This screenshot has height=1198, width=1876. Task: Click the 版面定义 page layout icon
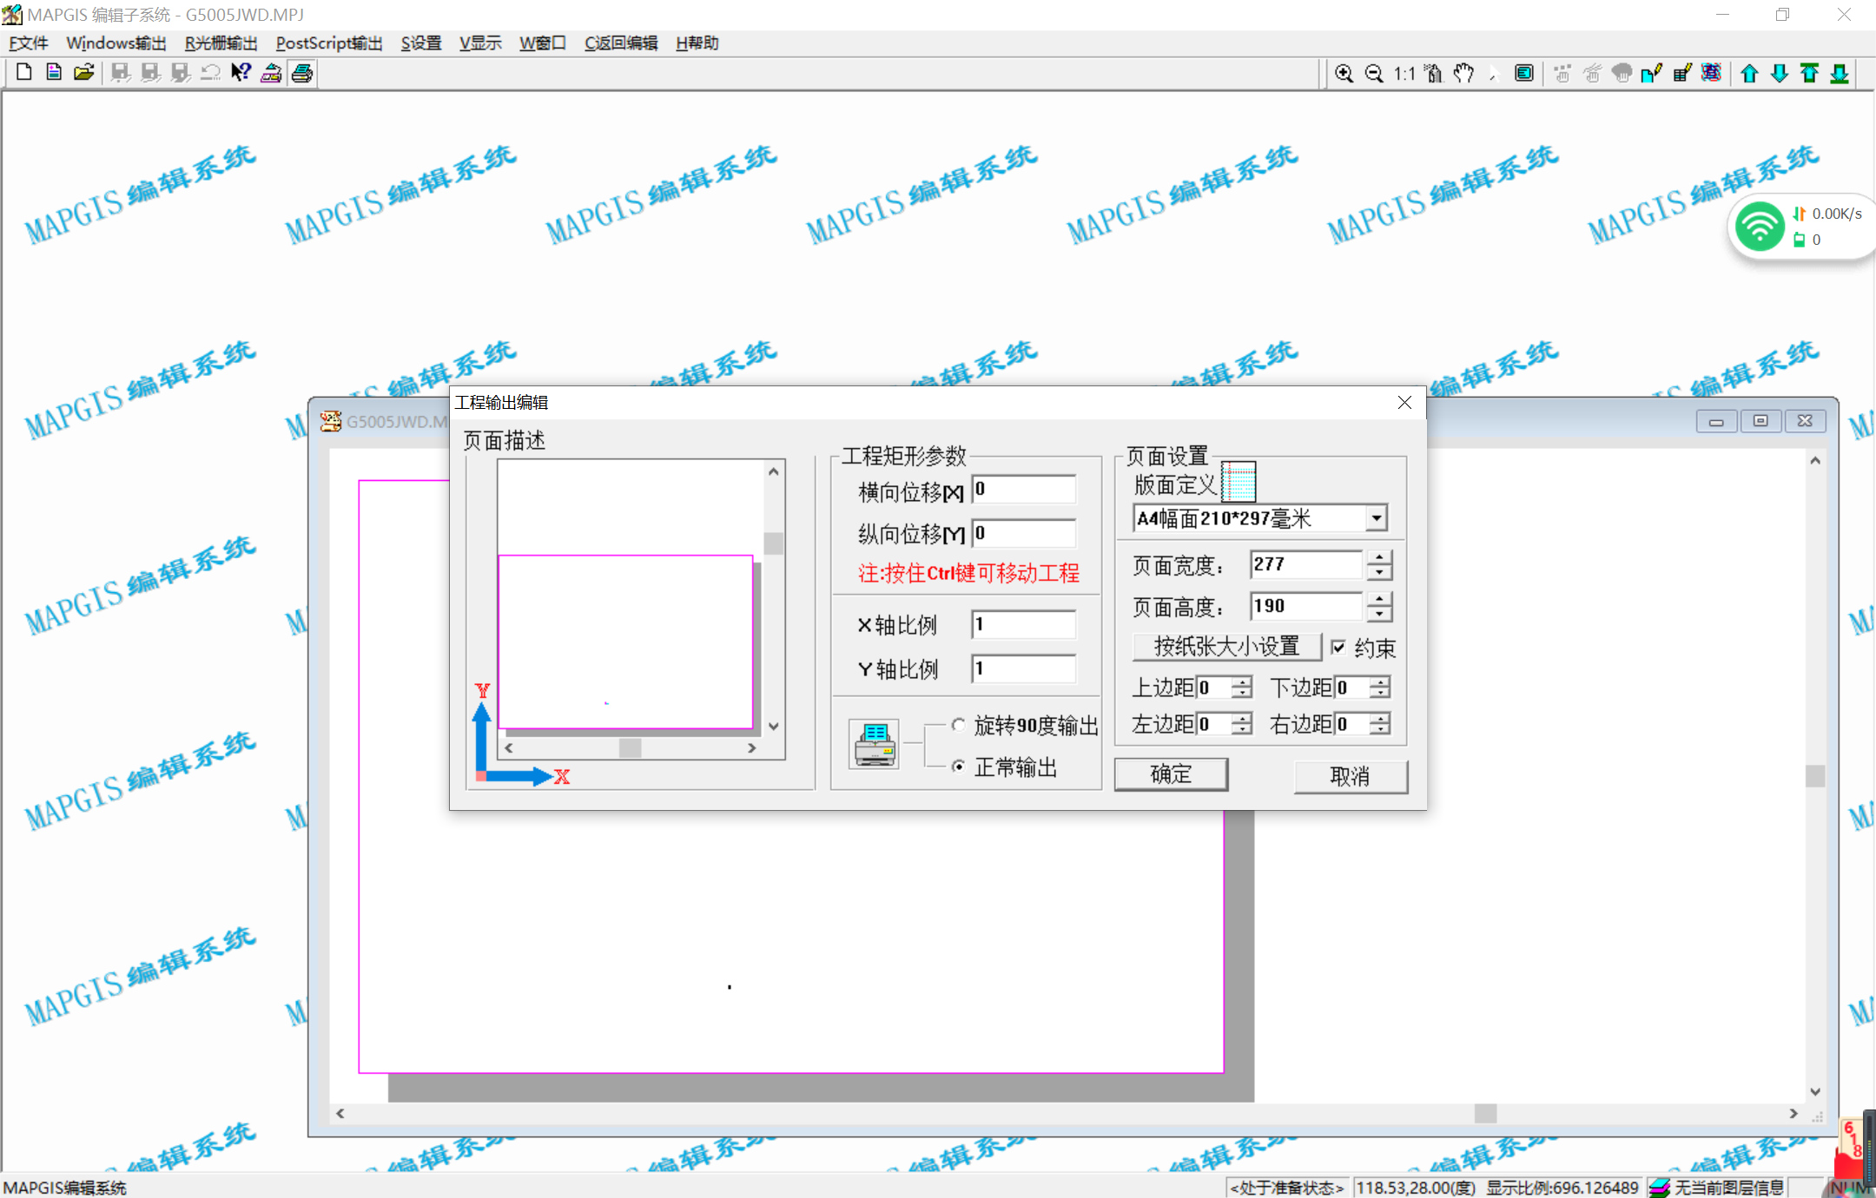(x=1239, y=482)
